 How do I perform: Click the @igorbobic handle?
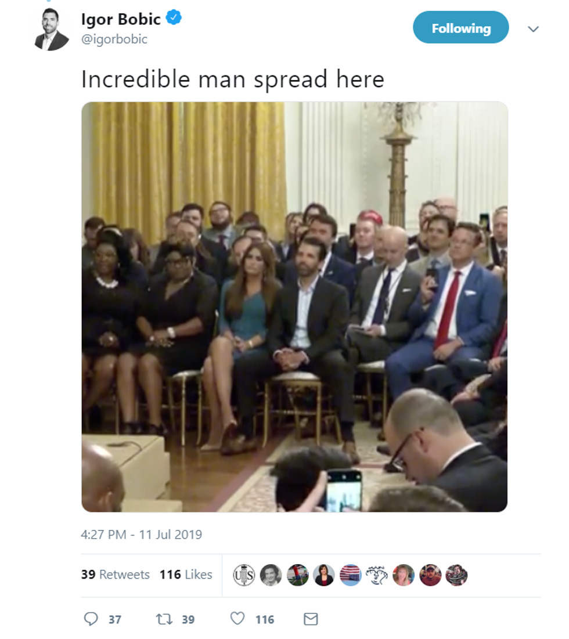[x=114, y=39]
